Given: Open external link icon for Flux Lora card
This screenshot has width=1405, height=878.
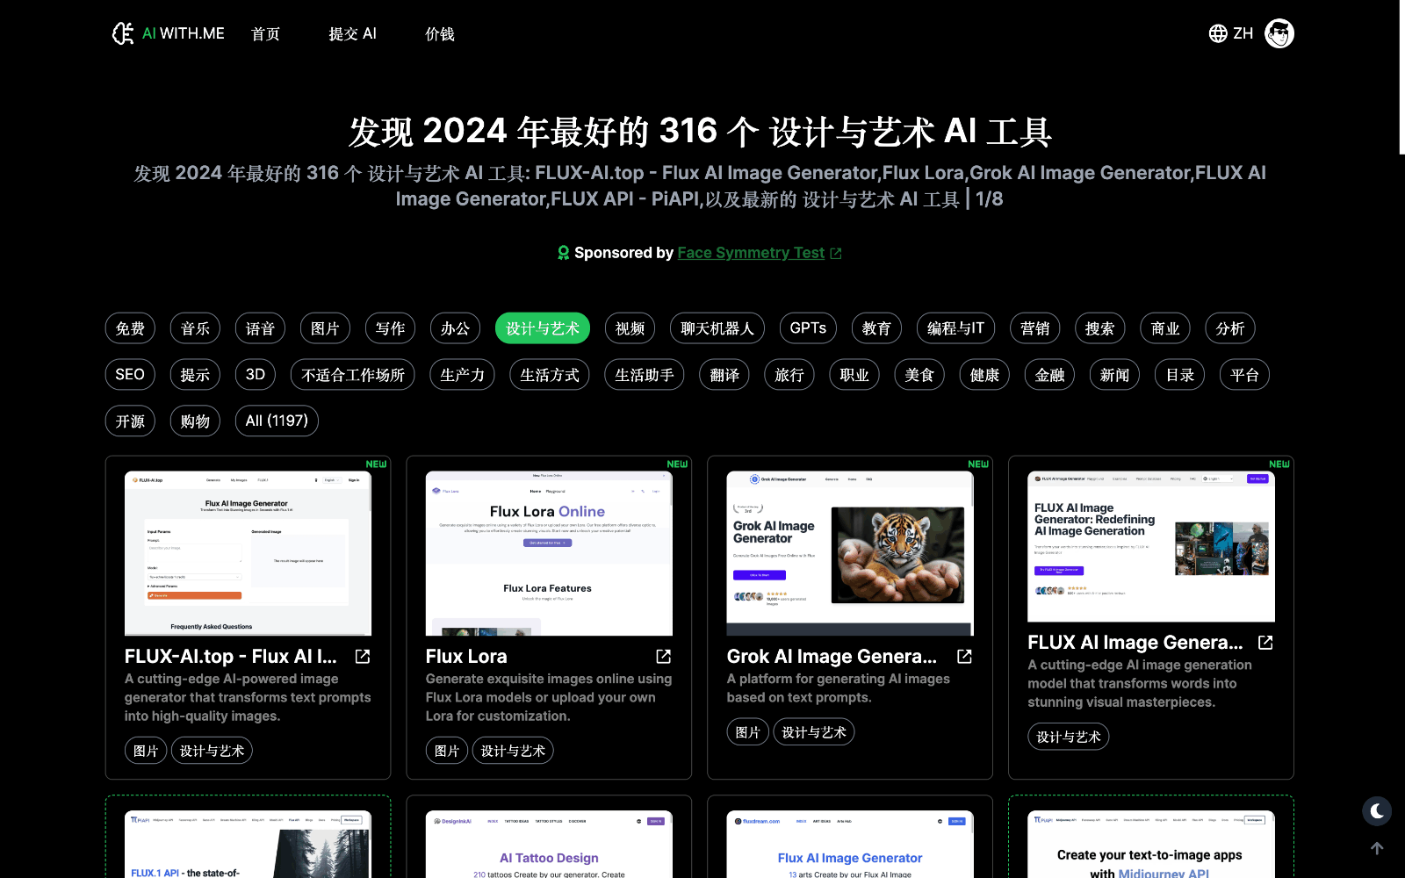Looking at the screenshot, I should [x=663, y=657].
